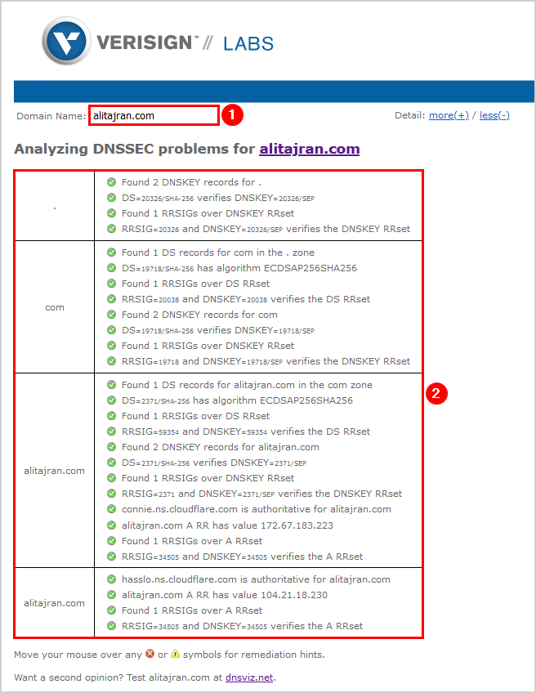The width and height of the screenshot is (536, 693).
Task: Click check icon beside 'RRSIG=19718 and DNSKEY=19718/SEP verifies'
Action: (112, 361)
